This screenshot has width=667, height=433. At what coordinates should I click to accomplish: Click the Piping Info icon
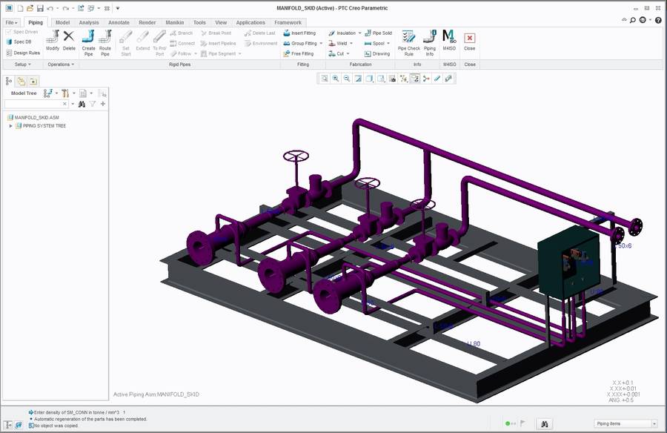[x=429, y=44]
